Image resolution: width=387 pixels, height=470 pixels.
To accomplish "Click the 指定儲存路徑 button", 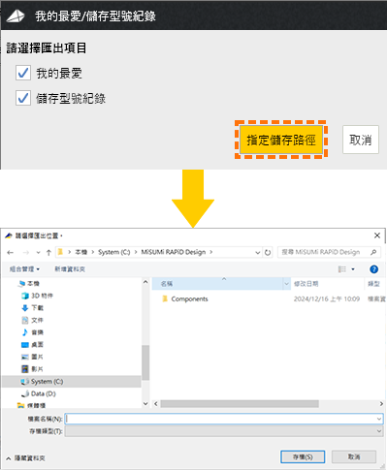I will (x=281, y=140).
